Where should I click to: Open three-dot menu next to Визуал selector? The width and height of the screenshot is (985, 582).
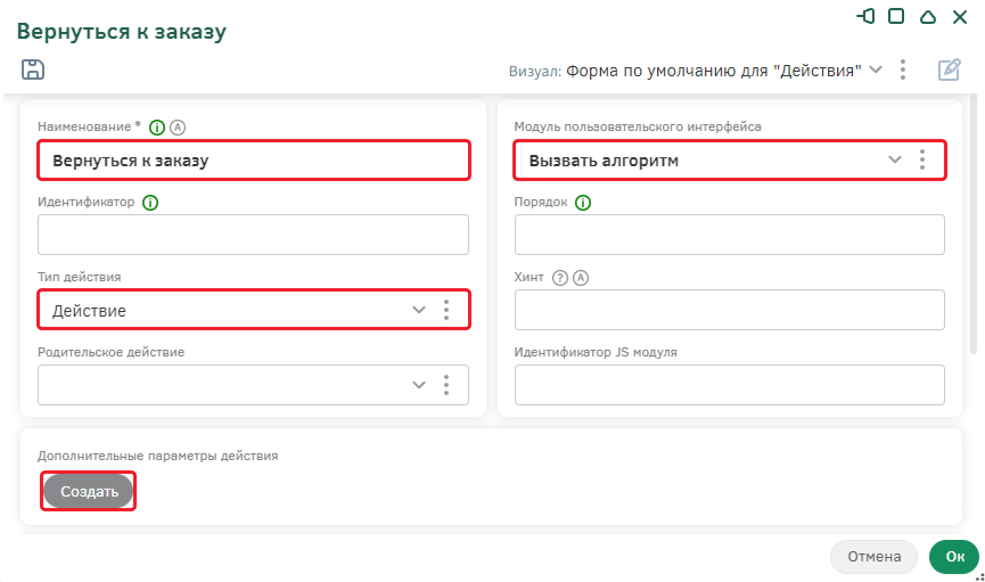903,70
